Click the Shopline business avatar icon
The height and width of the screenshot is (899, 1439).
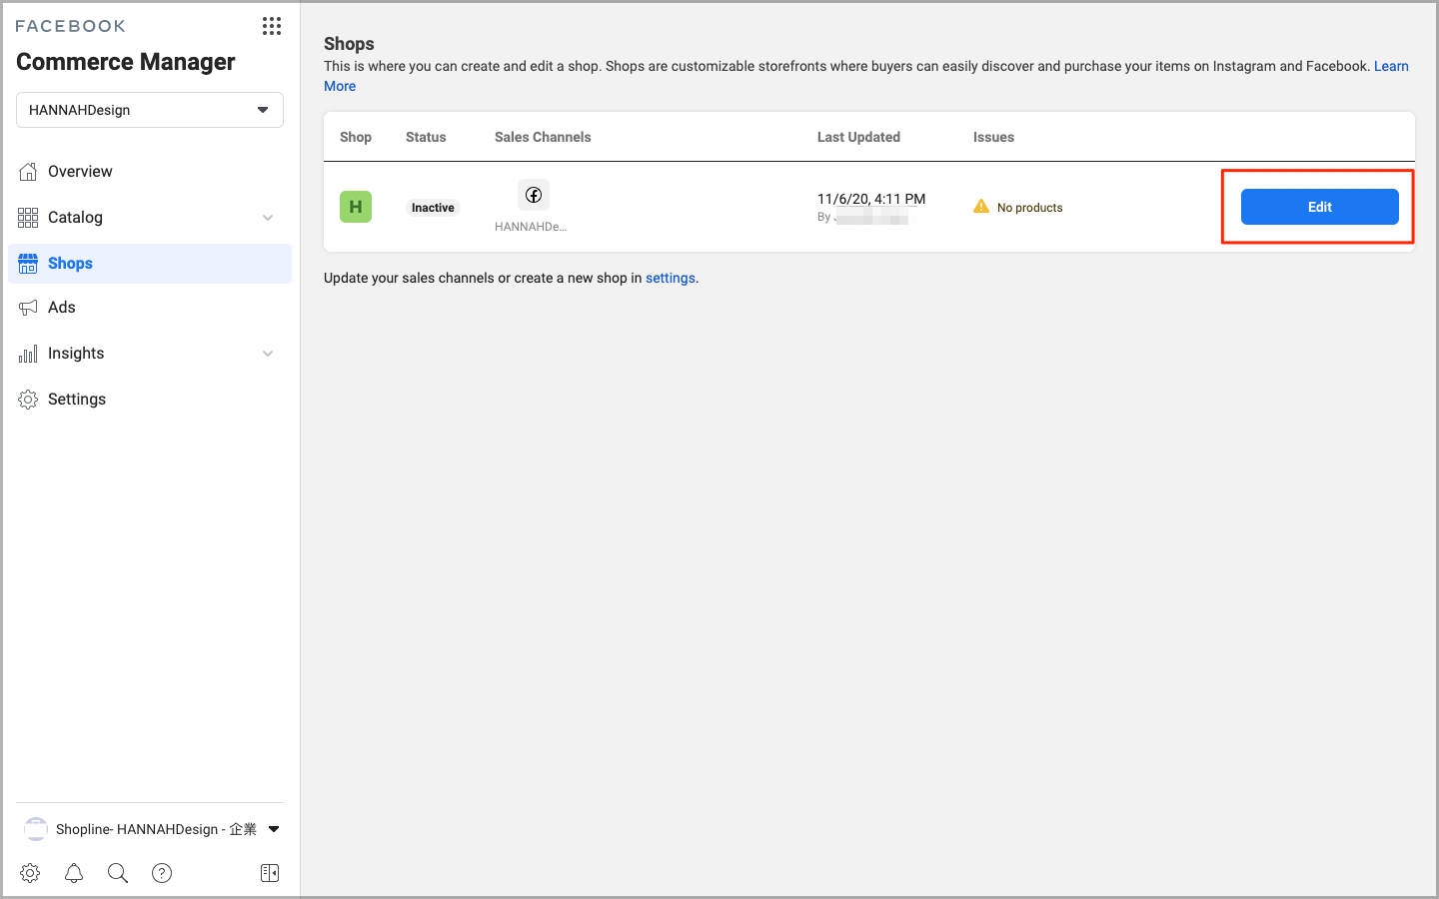tap(36, 829)
